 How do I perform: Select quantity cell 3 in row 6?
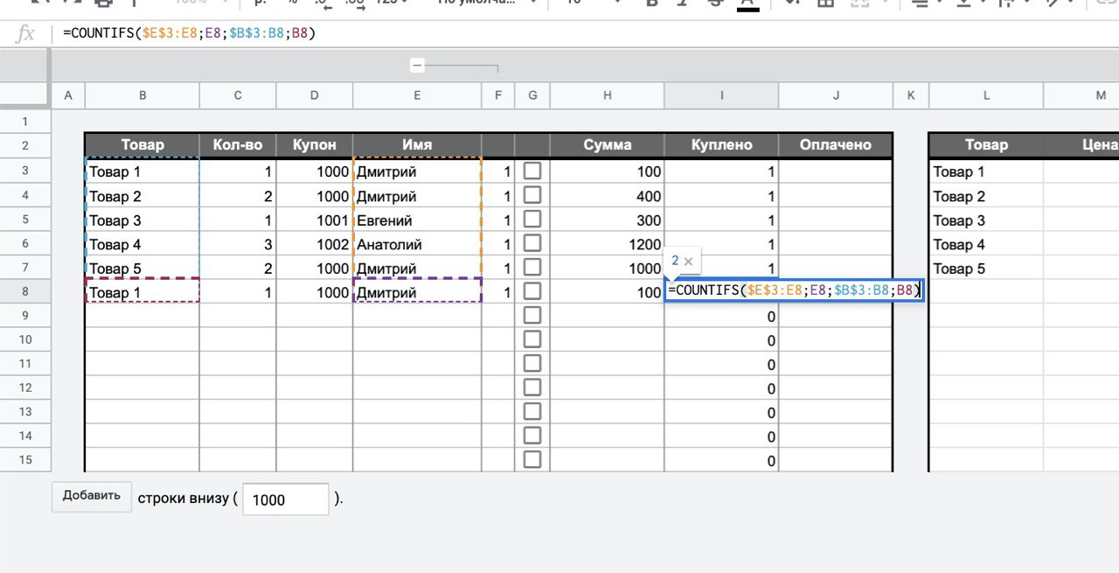tap(238, 244)
